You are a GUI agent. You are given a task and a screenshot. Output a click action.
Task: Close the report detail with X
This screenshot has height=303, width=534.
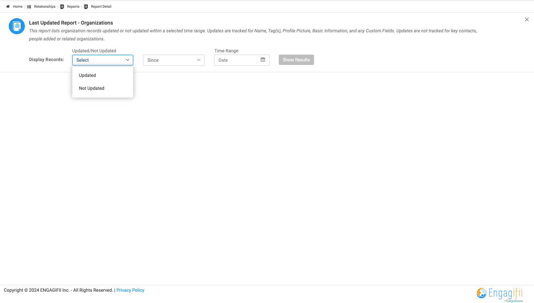(x=527, y=20)
